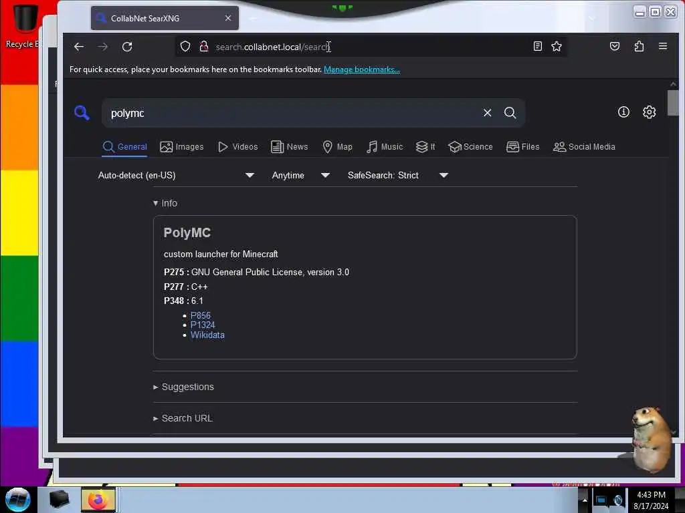
Task: Show hidden tray icons arrow
Action: (584, 500)
